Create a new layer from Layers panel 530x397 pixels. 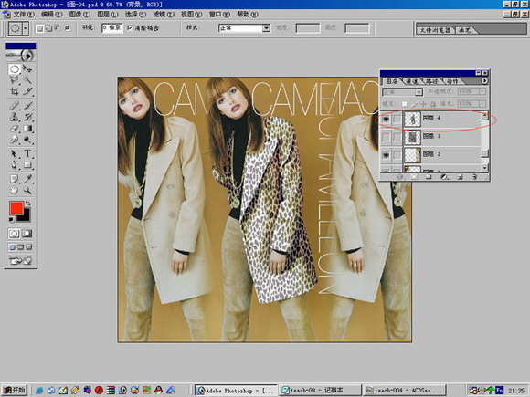460,177
